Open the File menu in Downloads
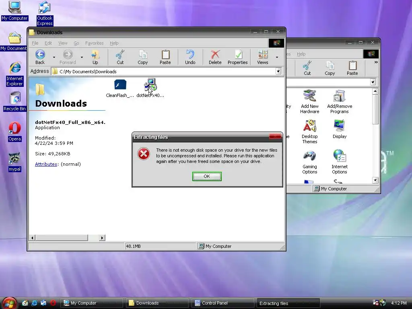The image size is (412, 309). coord(35,43)
